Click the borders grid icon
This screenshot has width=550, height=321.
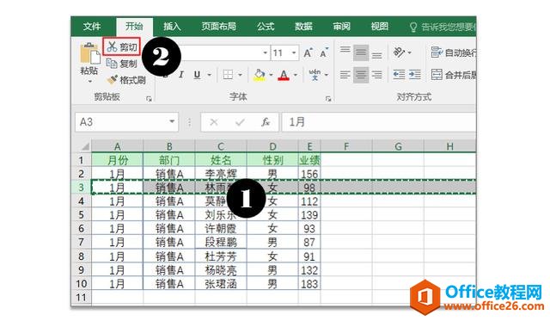point(228,75)
